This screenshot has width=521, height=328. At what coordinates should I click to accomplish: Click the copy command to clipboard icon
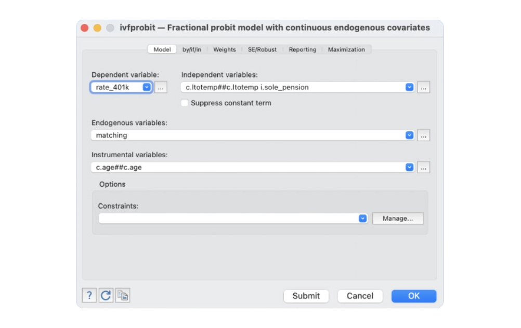[x=123, y=295]
